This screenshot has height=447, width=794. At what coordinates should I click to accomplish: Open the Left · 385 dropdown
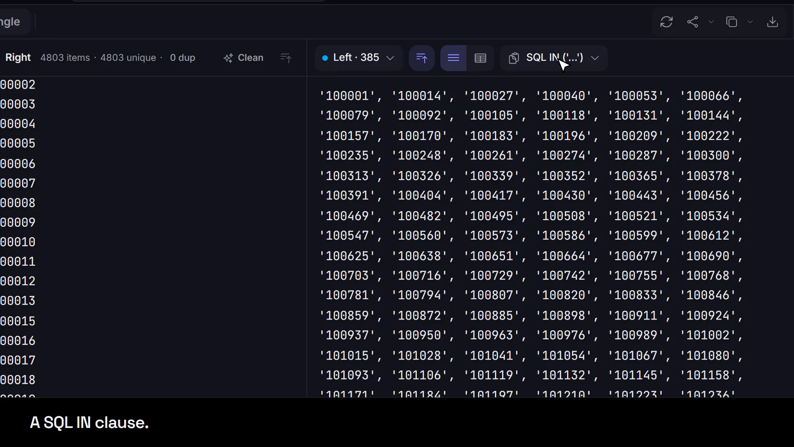(358, 58)
